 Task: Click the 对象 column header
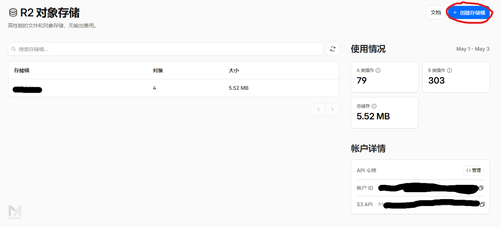[x=158, y=70]
